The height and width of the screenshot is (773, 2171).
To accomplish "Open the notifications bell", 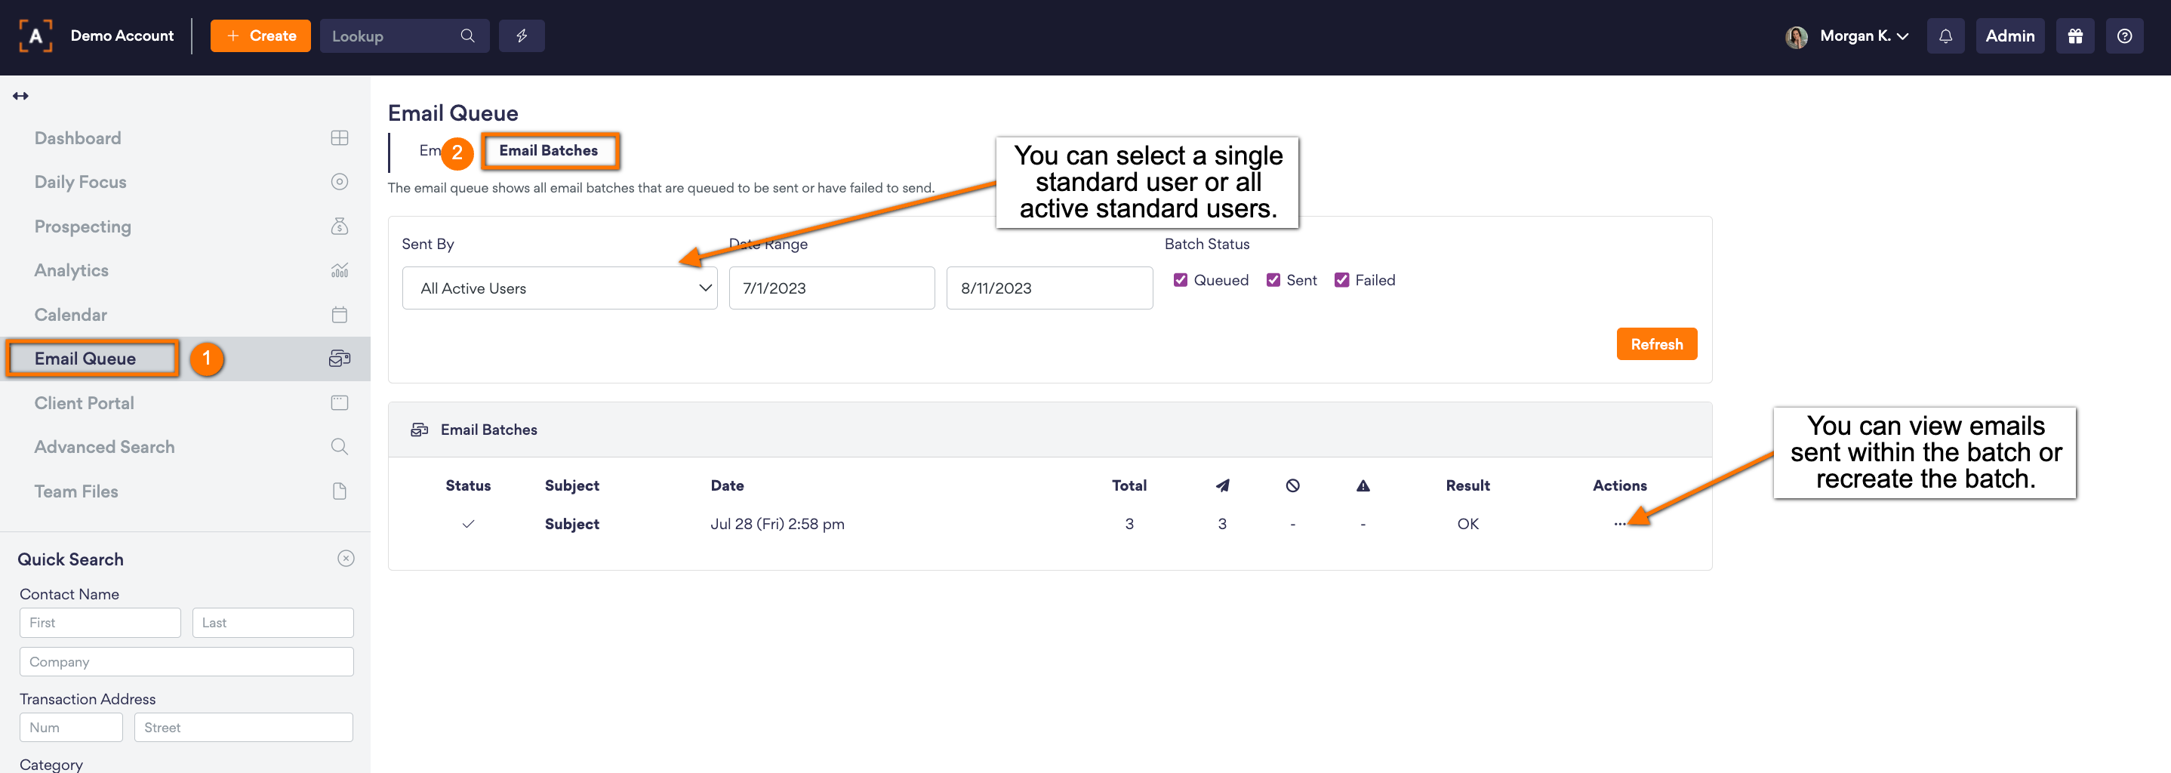I will pos(1945,35).
